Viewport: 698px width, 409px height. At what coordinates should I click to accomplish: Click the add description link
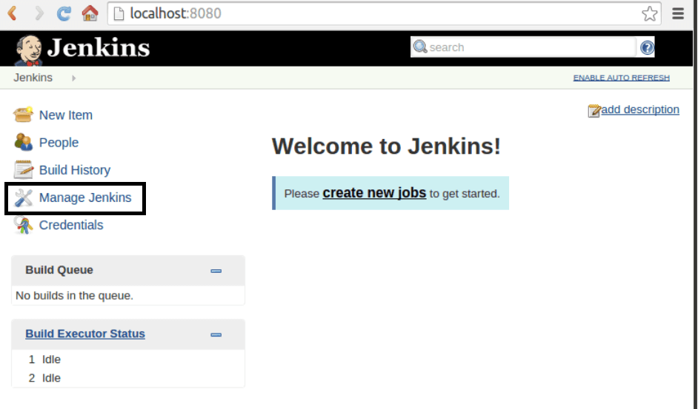(640, 109)
